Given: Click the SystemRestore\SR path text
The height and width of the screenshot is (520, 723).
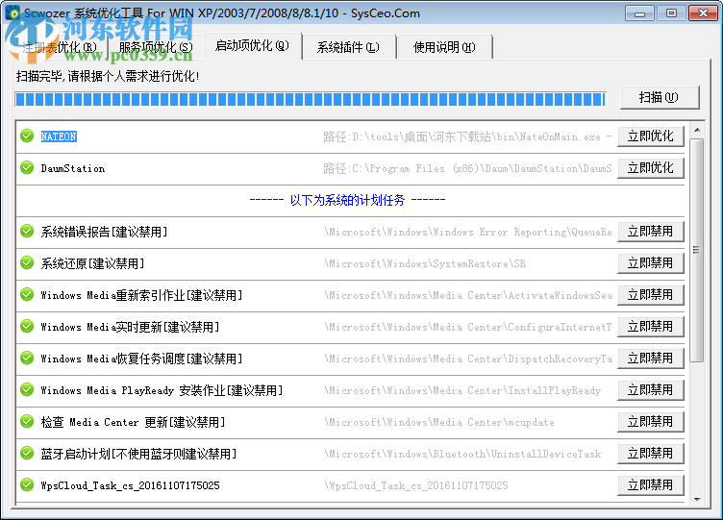Looking at the screenshot, I should [425, 263].
